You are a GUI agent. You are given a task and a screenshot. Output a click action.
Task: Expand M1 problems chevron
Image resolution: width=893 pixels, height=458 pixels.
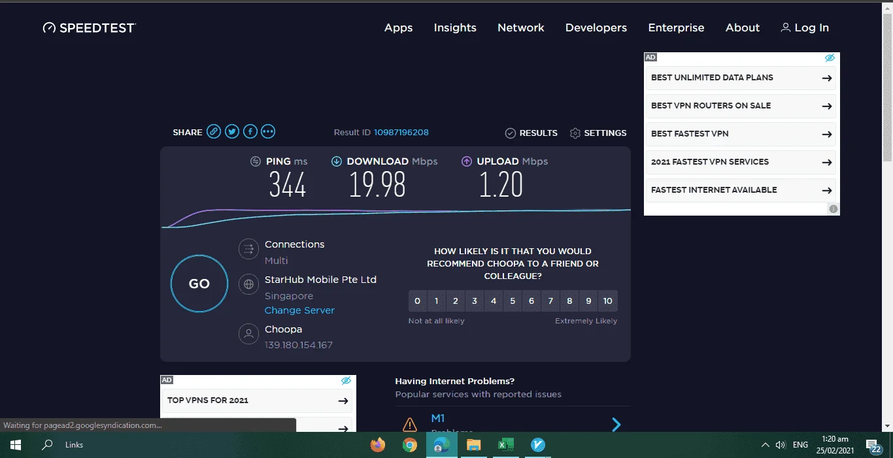tap(616, 425)
